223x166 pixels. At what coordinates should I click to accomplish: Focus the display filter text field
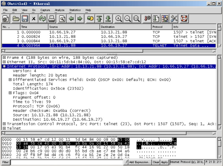pos(67,162)
